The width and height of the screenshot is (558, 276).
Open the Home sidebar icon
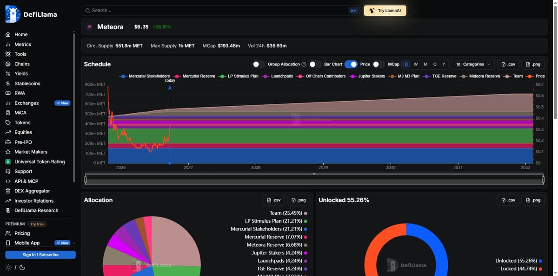tap(8, 35)
